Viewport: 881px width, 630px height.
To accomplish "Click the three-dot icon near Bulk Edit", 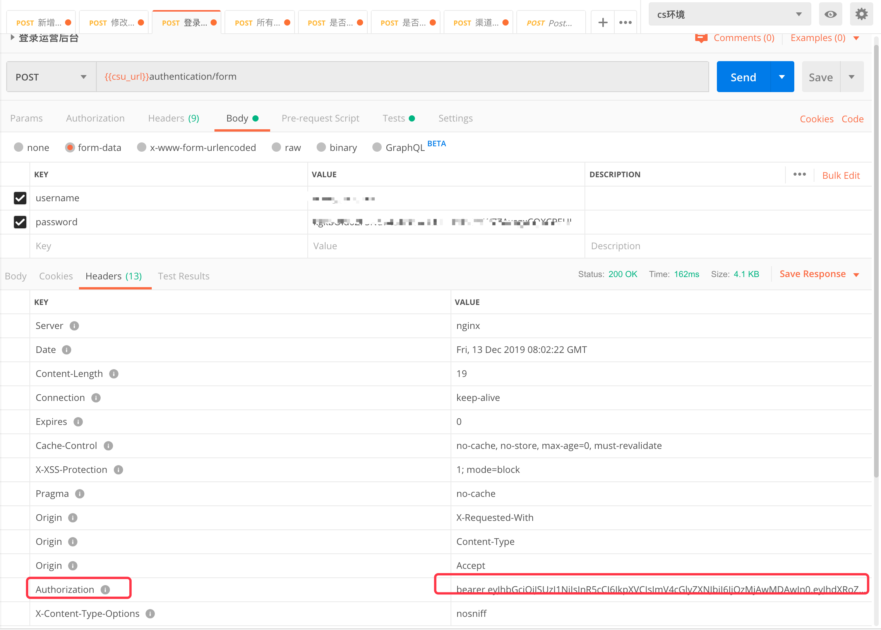I will (799, 175).
